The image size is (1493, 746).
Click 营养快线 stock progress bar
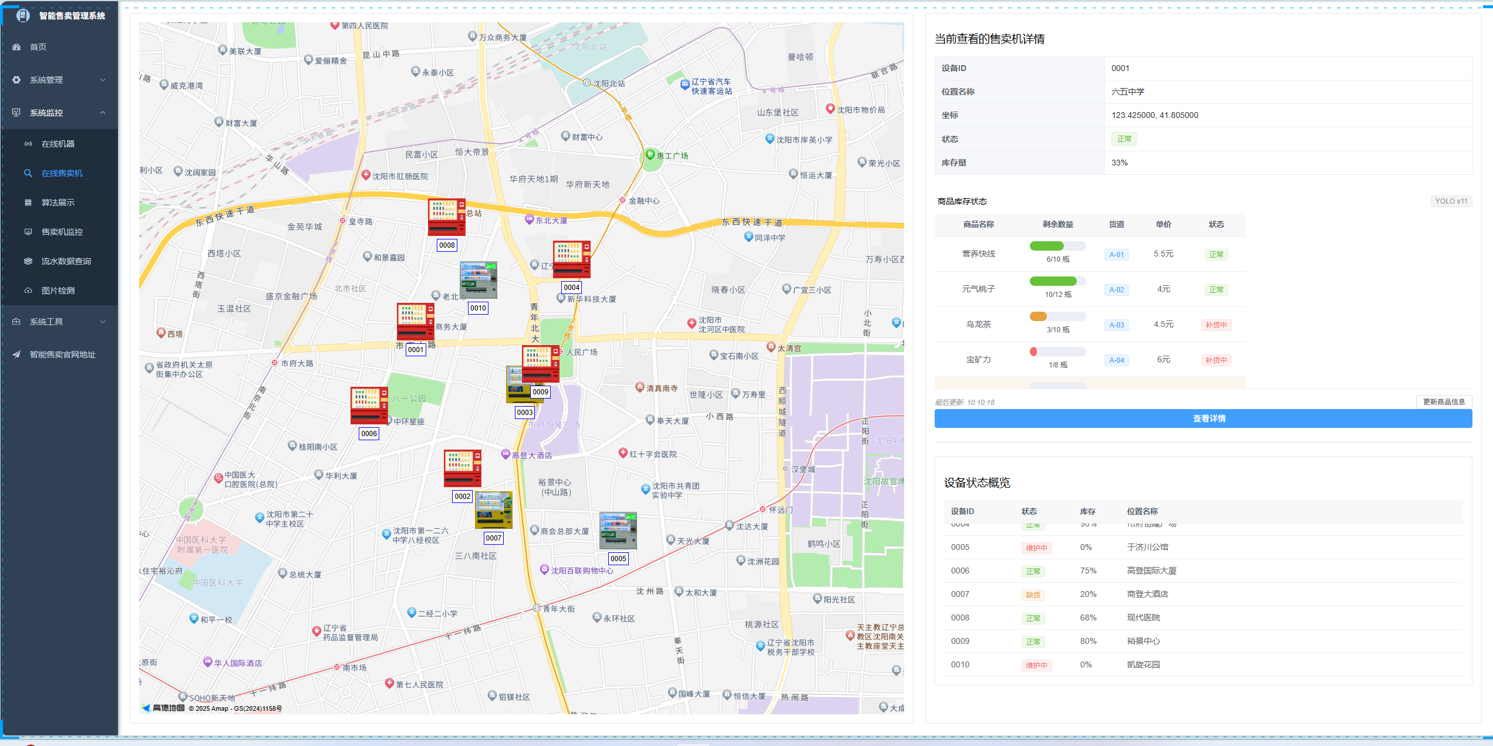coord(1057,246)
